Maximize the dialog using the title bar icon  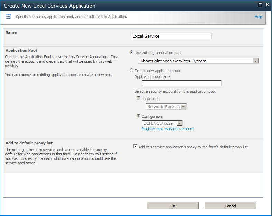coord(260,4)
